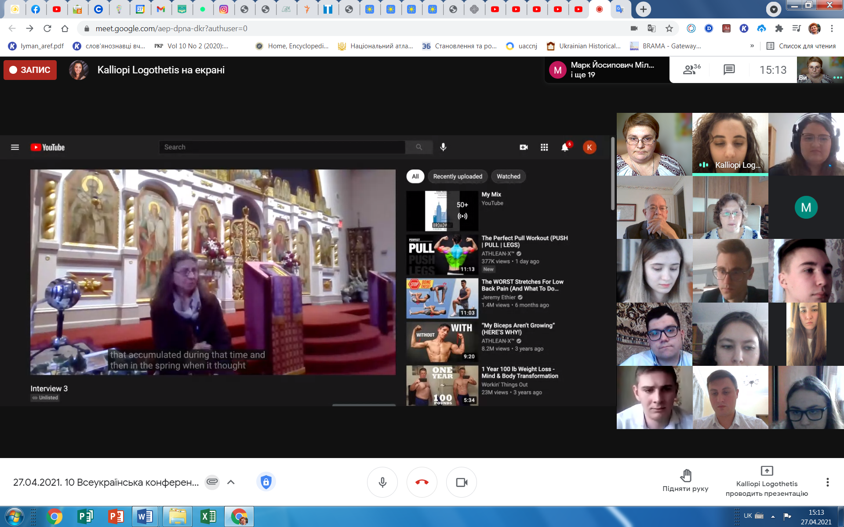
Task: Open meeting safety shield icon
Action: coord(266,482)
